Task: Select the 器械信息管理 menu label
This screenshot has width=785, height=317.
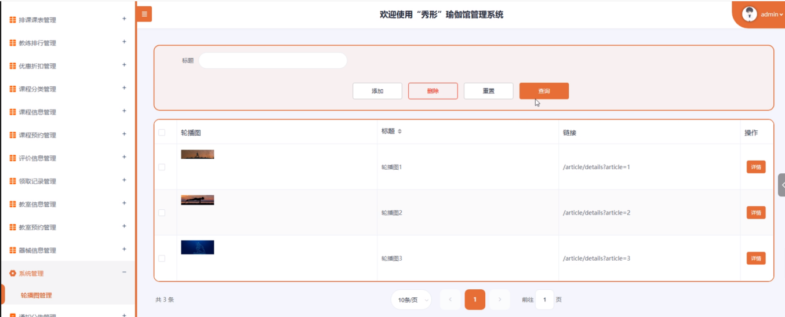Action: [x=38, y=250]
